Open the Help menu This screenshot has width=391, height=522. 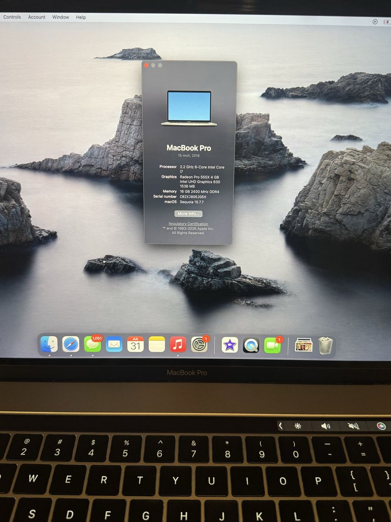point(81,17)
